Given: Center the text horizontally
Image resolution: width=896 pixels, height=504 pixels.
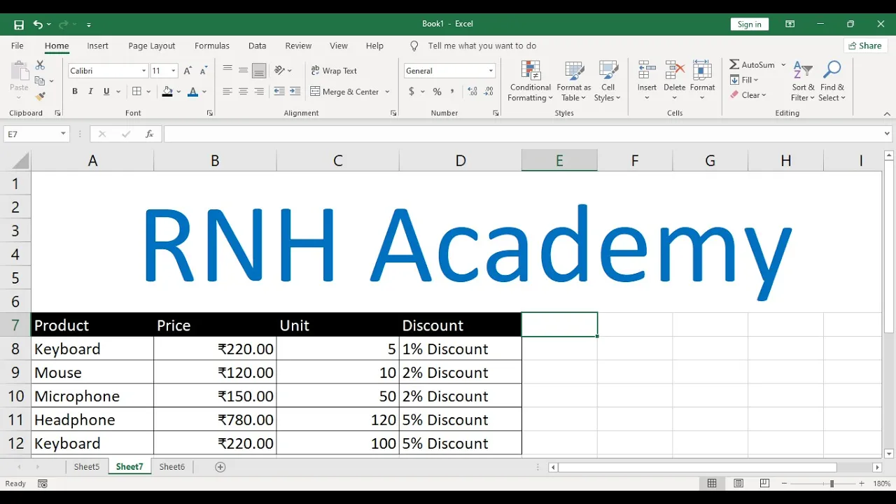Looking at the screenshot, I should click(243, 92).
